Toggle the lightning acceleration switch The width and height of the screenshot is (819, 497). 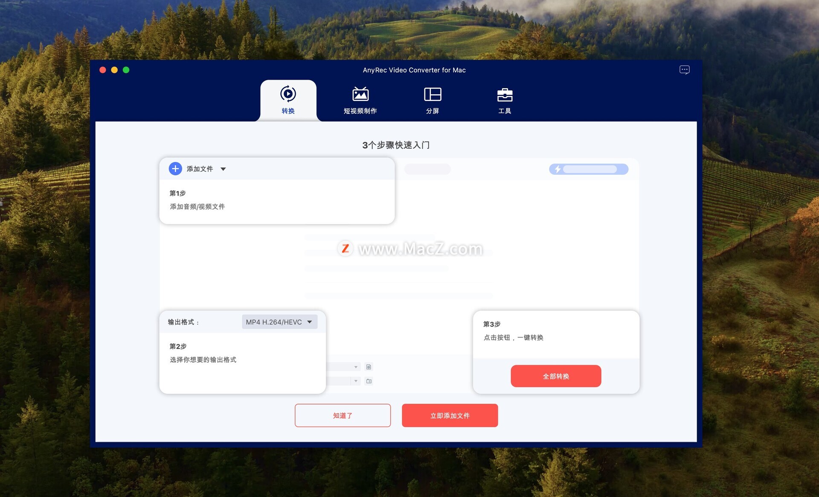(589, 169)
